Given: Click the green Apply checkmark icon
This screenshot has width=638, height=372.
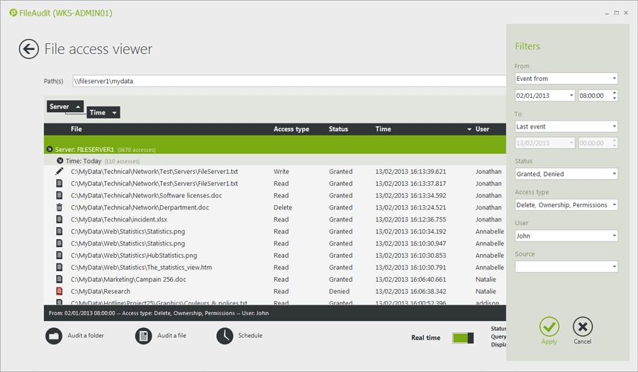Looking at the screenshot, I should pos(549,327).
